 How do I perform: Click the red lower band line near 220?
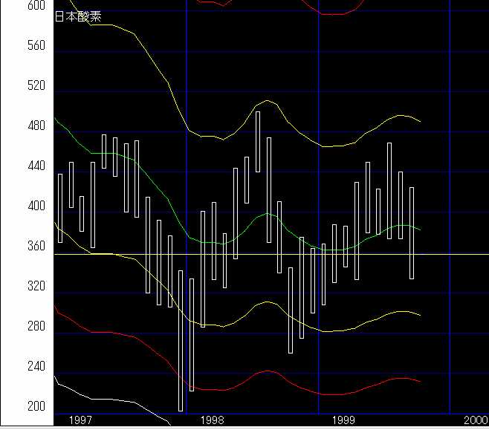click(x=216, y=389)
